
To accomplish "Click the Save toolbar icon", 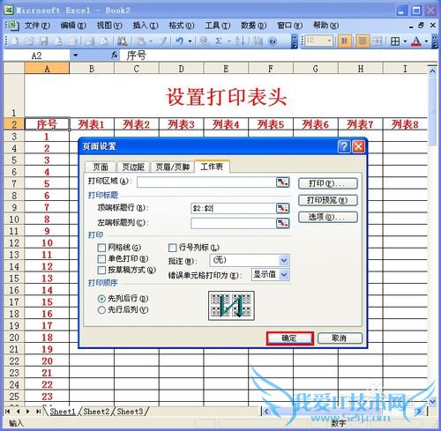I will (x=43, y=41).
